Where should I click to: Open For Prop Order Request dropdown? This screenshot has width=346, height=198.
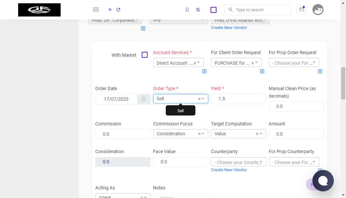[294, 63]
